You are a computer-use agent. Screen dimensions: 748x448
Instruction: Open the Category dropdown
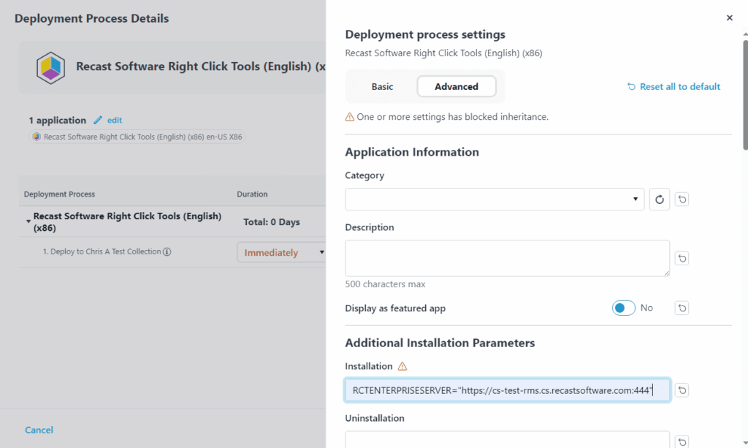(635, 199)
